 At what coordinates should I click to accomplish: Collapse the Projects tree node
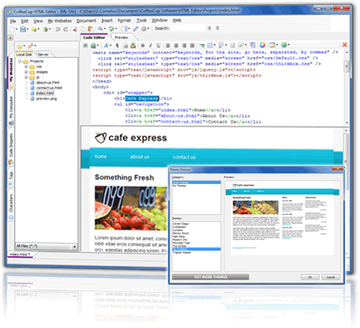20,62
